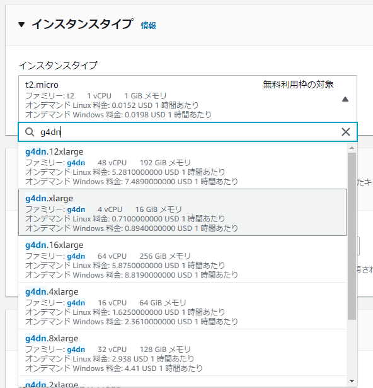373x388 pixels.
Task: Collapse the t2.micro dropdown arrow
Action: [345, 99]
